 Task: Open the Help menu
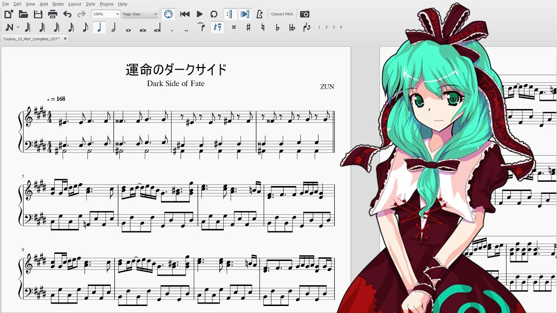[x=123, y=4]
